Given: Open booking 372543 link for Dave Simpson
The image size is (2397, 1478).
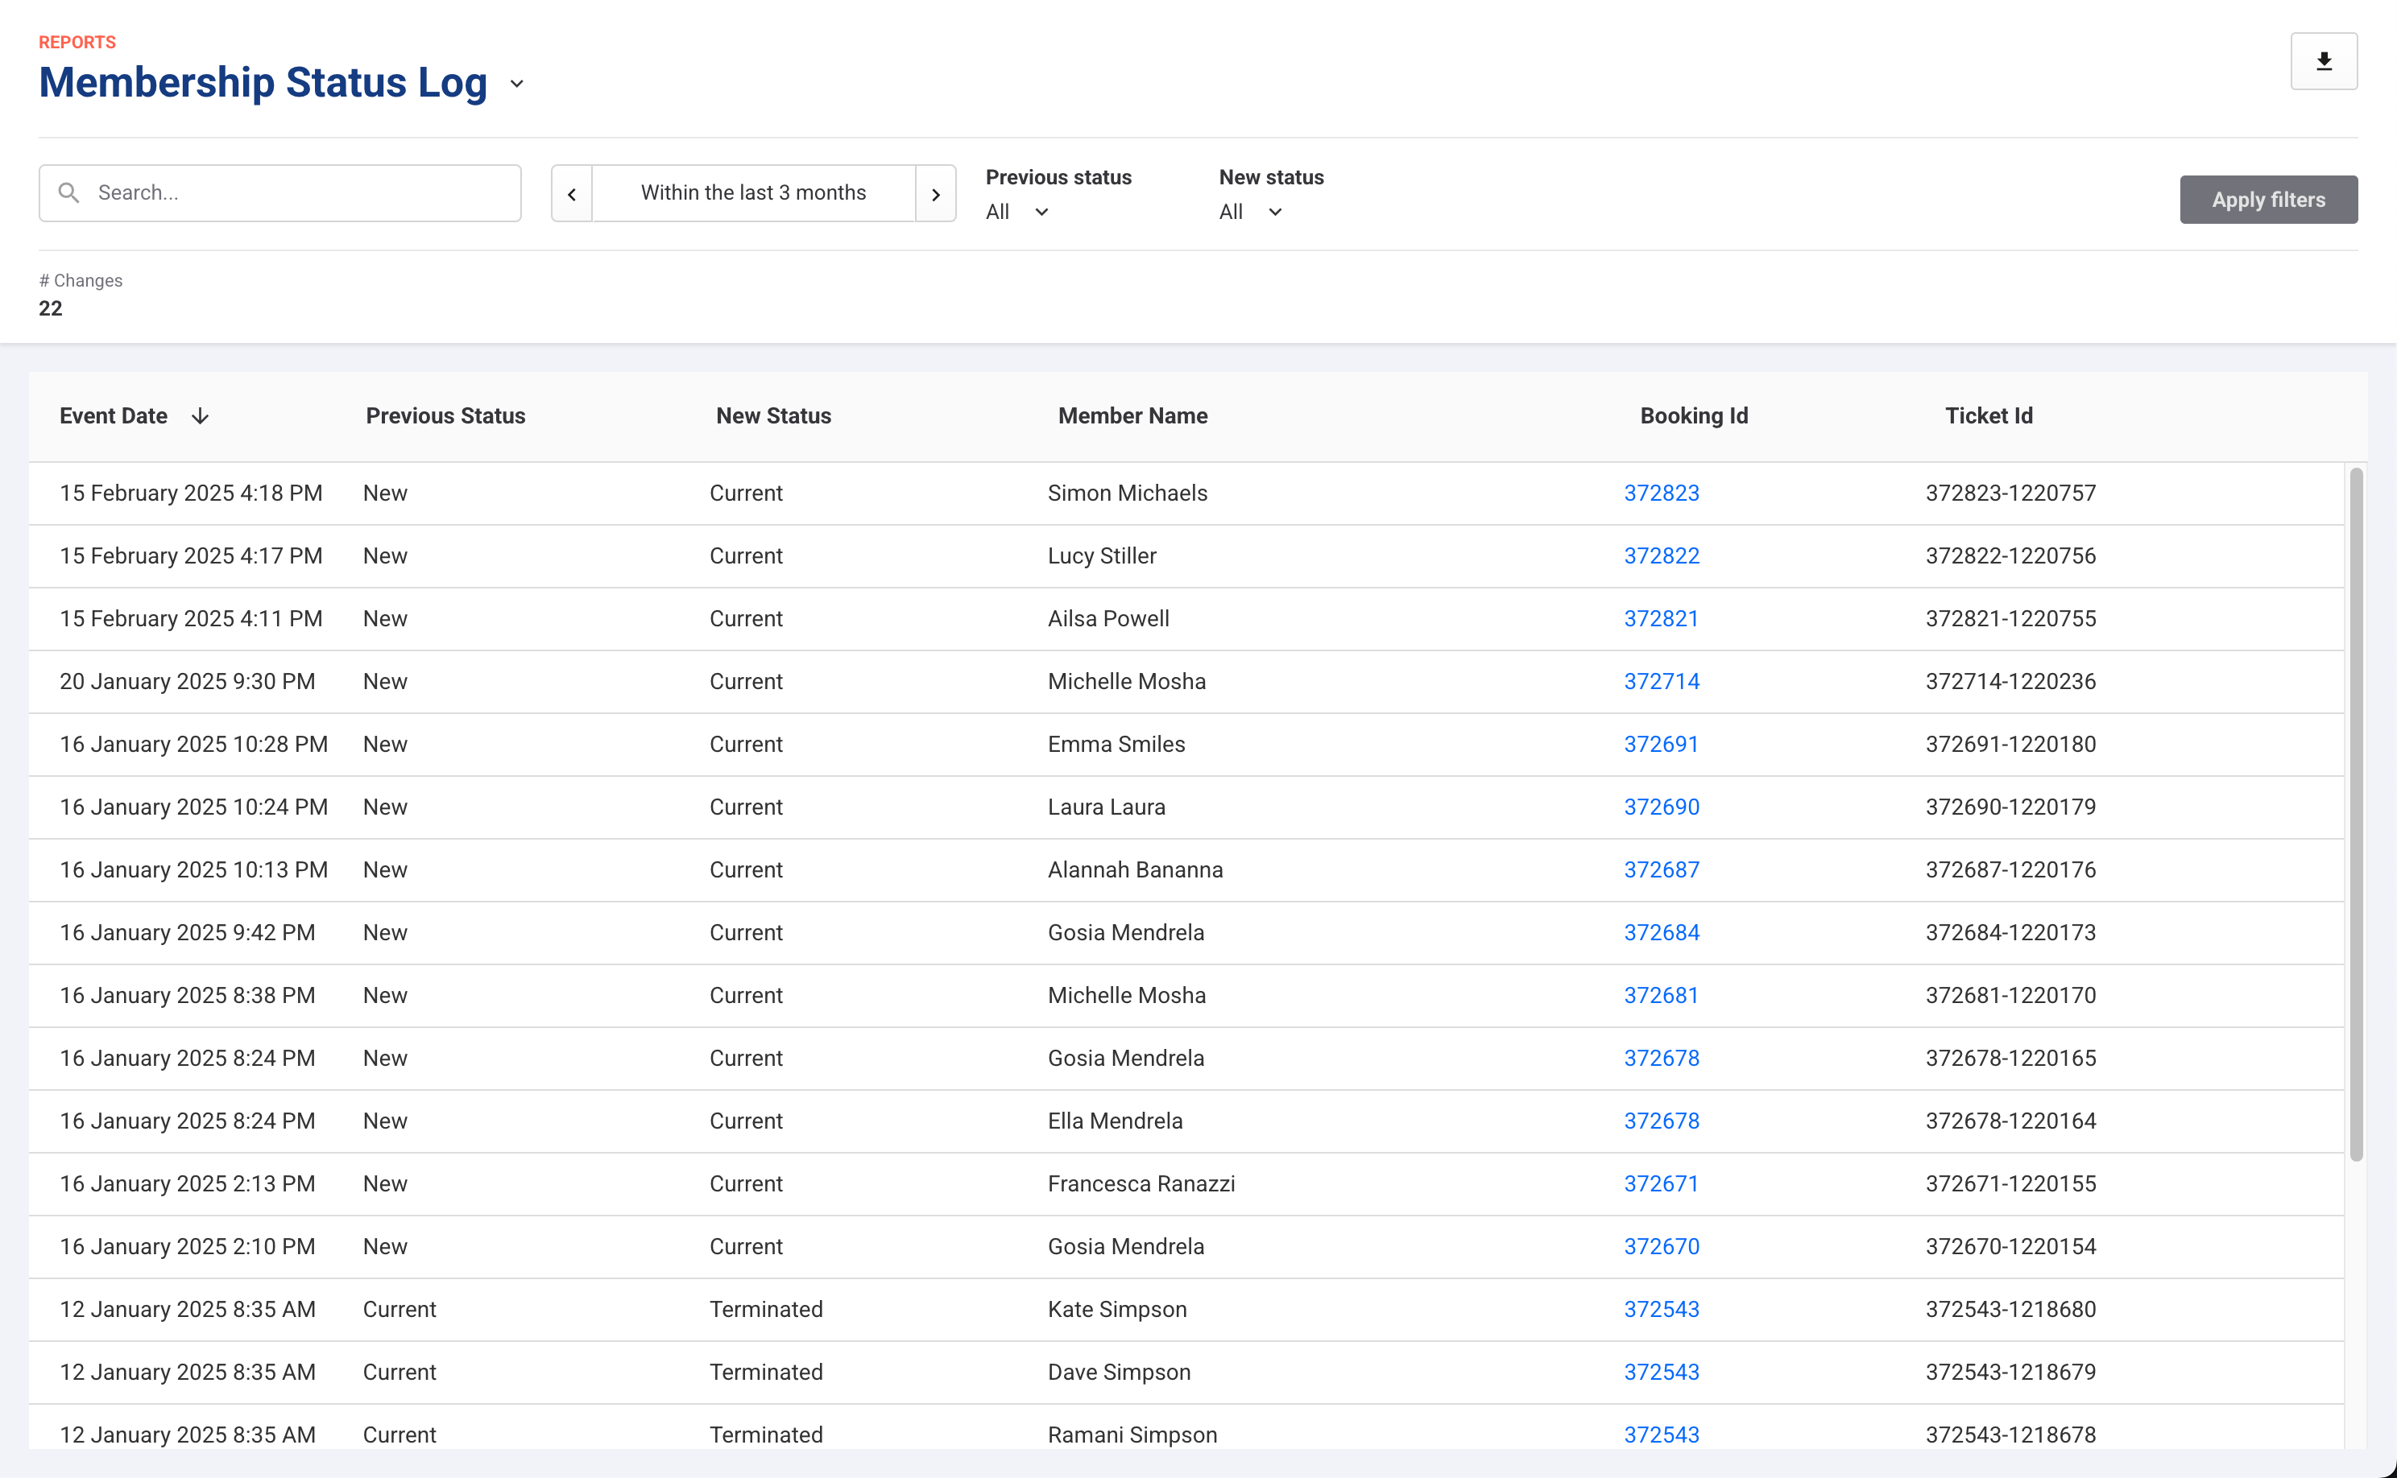Looking at the screenshot, I should coord(1662,1373).
